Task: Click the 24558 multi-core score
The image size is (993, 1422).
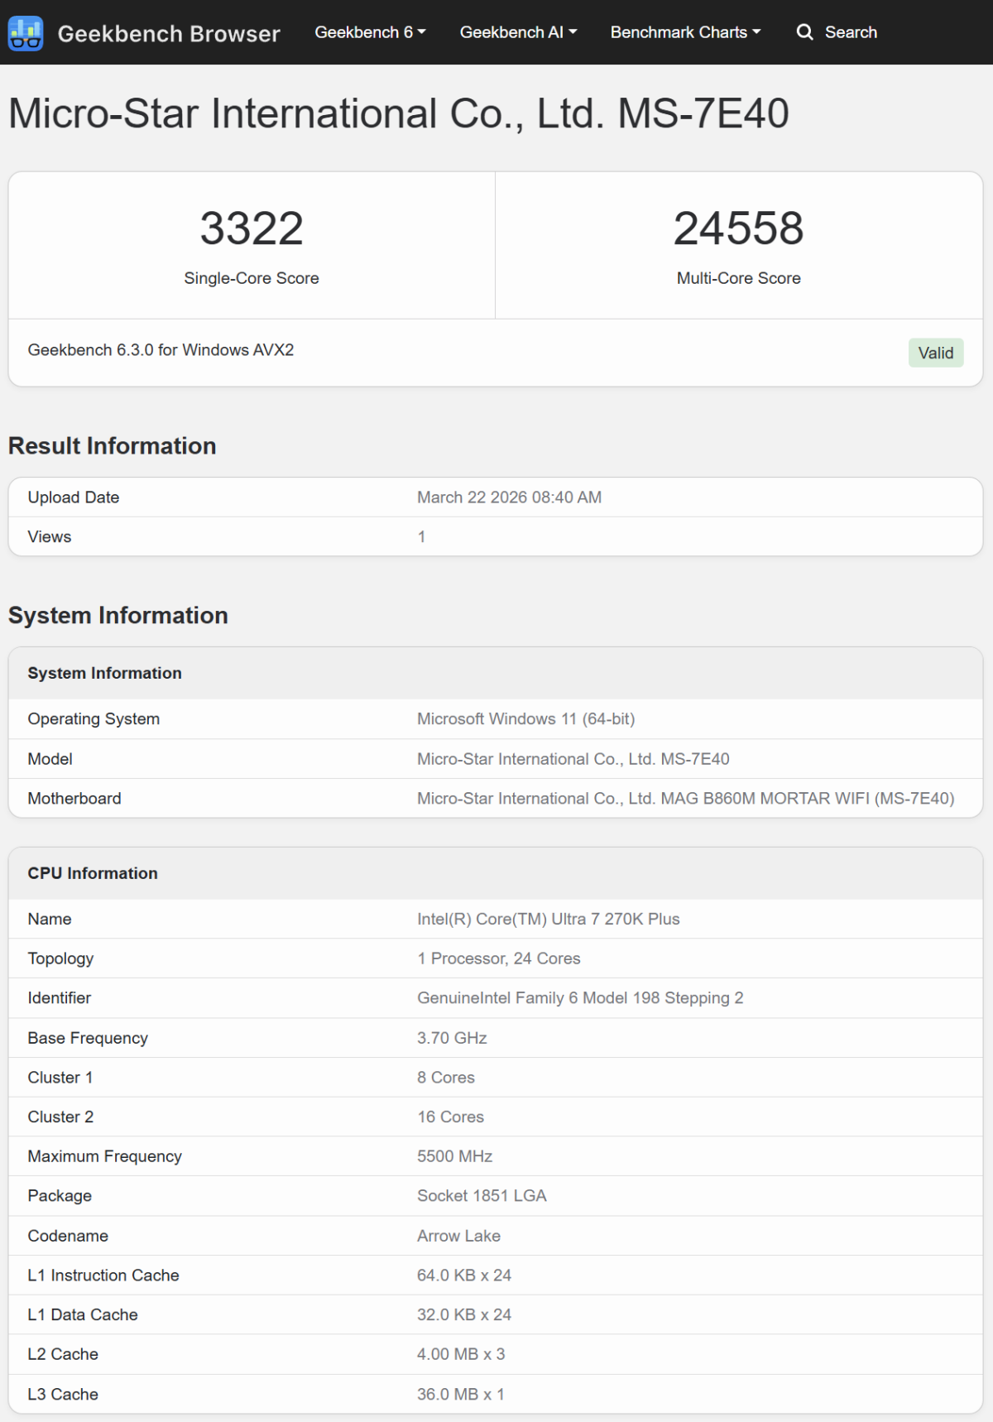Action: (x=738, y=228)
